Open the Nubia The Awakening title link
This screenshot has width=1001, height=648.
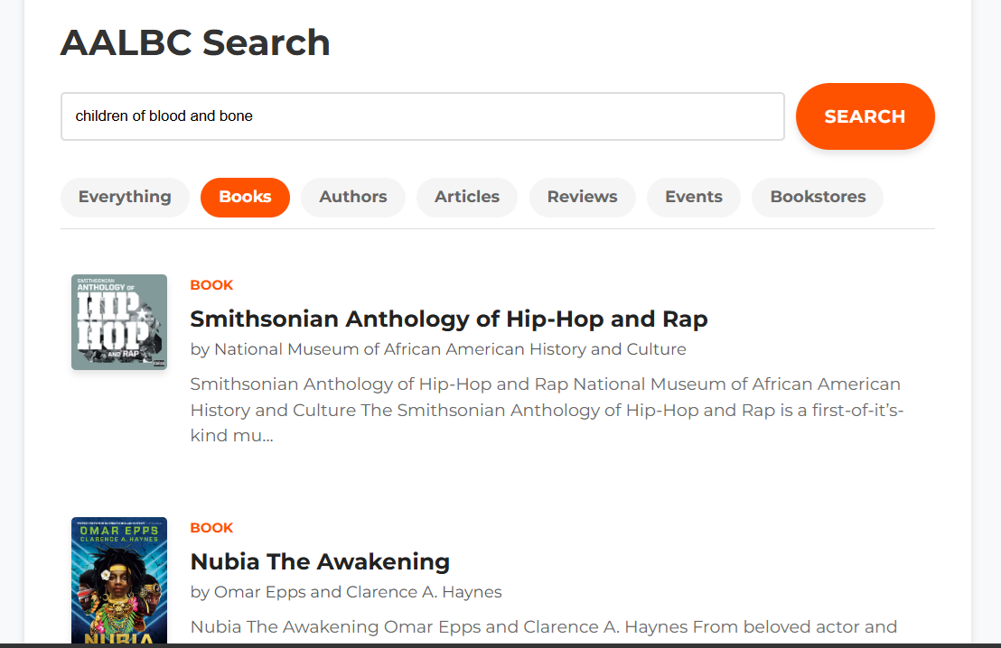coord(320,562)
